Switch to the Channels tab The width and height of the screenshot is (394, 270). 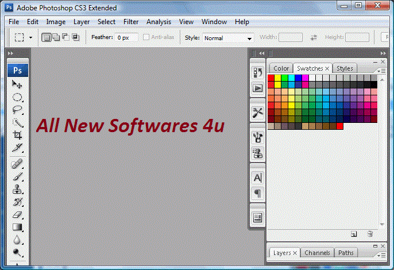[x=317, y=253]
